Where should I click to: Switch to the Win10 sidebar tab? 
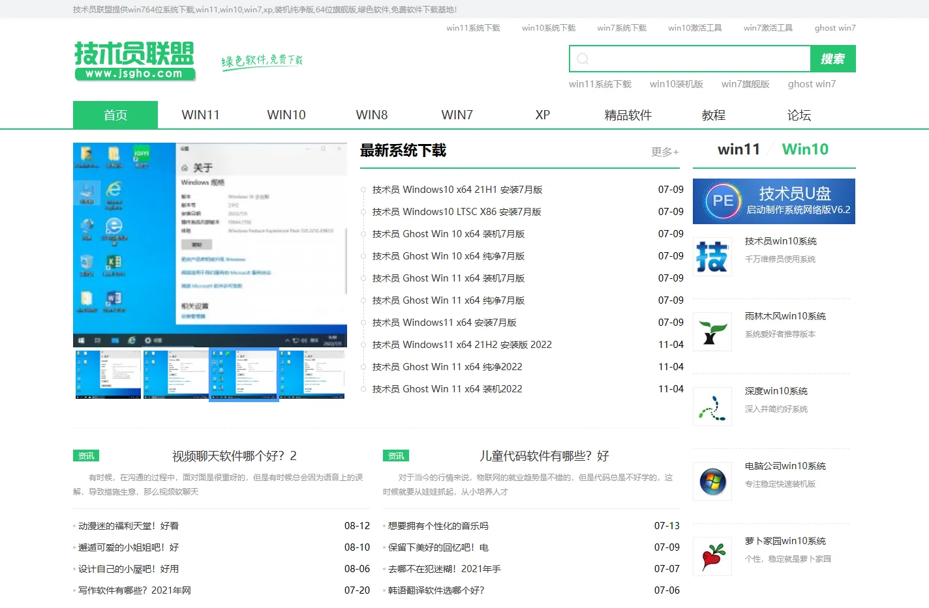[x=805, y=149]
